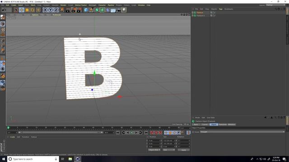Render to Picture Viewer icon
The height and width of the screenshot is (162, 289).
pos(74,10)
